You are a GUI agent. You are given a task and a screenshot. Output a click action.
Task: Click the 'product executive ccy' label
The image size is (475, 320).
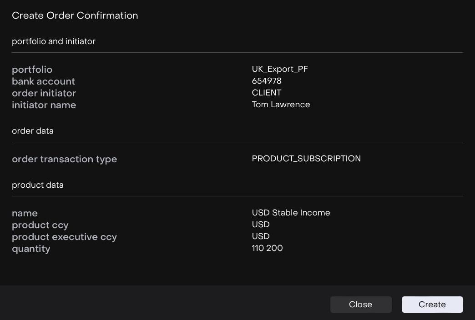[x=64, y=237]
